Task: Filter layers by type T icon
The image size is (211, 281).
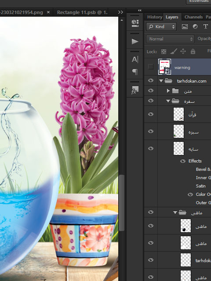Action: pyautogui.click(x=205, y=26)
